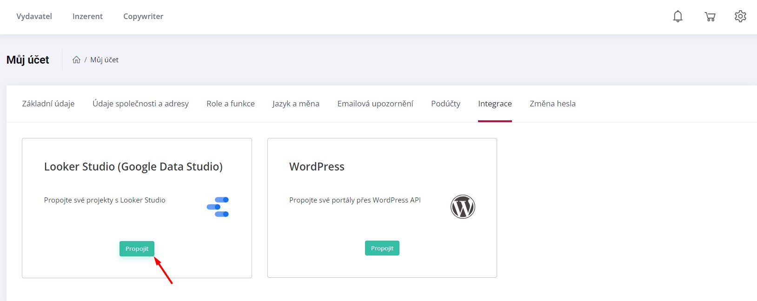Click text 'Propojte své portály přes WordPress API'

click(x=355, y=200)
